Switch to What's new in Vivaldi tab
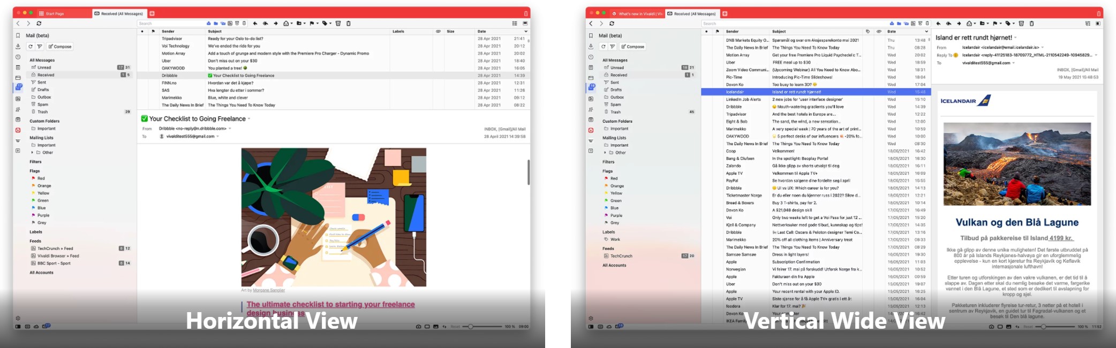The height and width of the screenshot is (348, 1116). (637, 13)
